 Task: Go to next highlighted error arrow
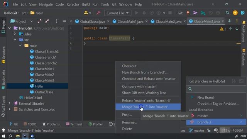(237, 29)
